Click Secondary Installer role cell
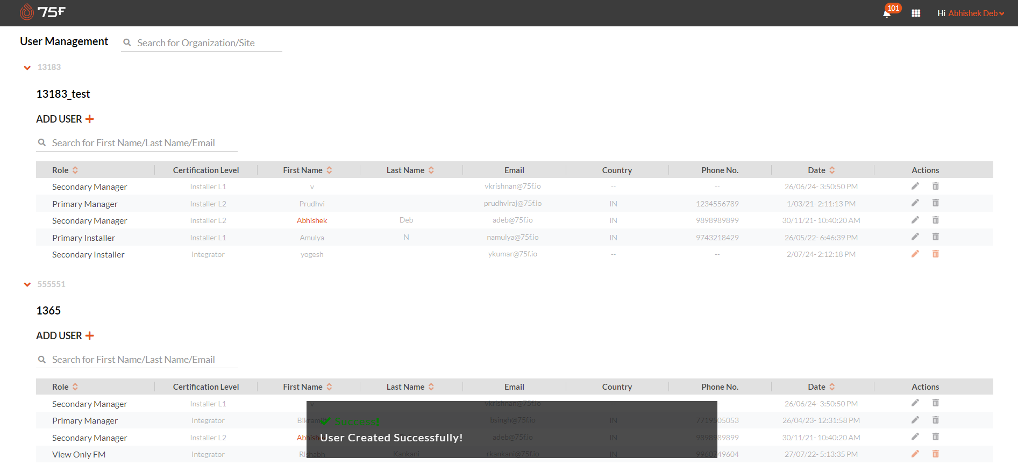 tap(88, 255)
